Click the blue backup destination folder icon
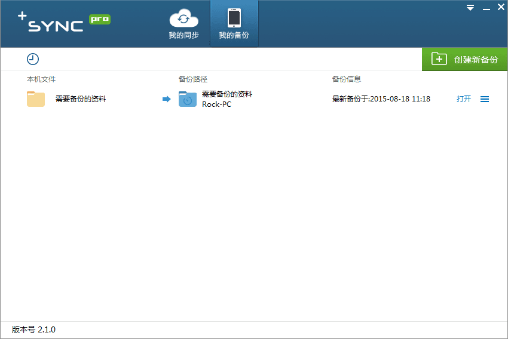 [187, 99]
